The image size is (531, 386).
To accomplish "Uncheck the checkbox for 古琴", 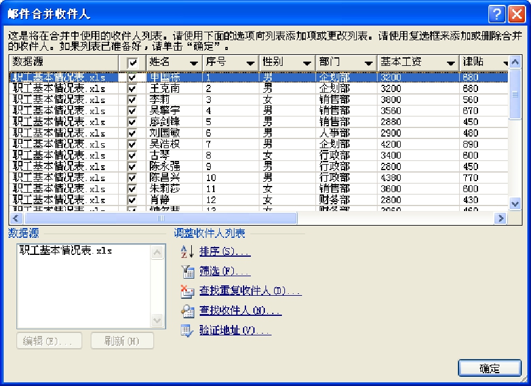I will [x=132, y=155].
